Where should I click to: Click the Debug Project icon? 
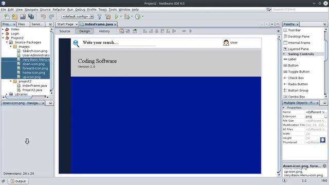tap(127, 16)
